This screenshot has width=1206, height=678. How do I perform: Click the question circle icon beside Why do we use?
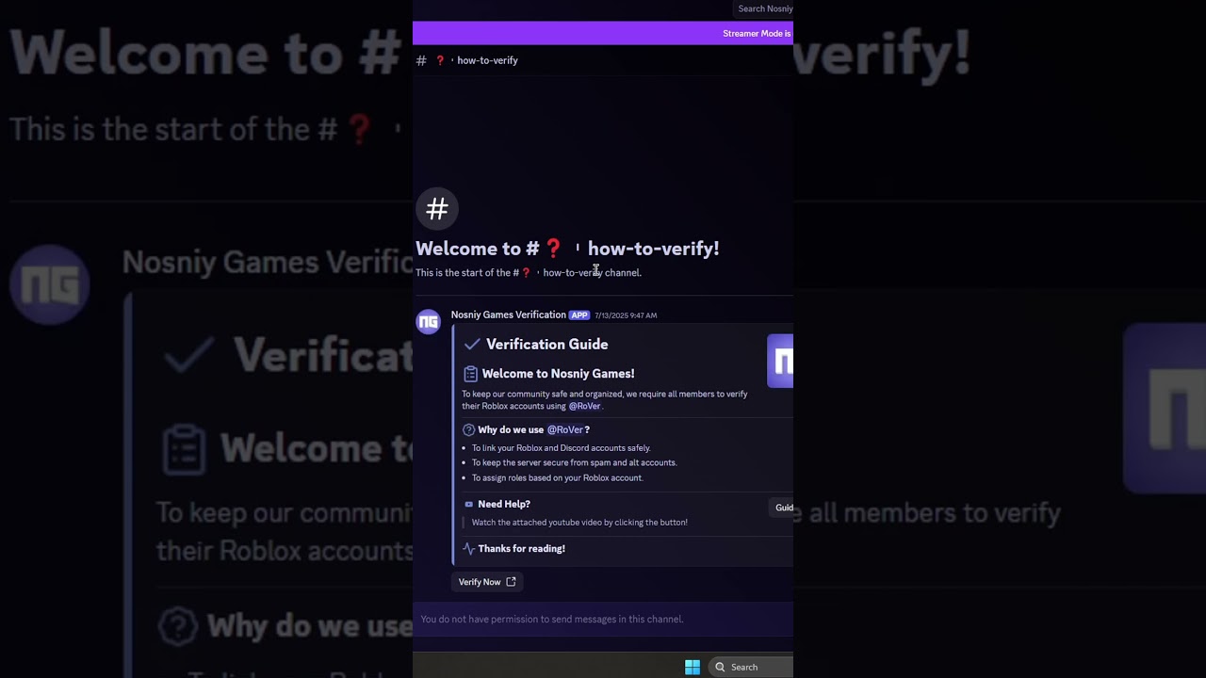[468, 429]
